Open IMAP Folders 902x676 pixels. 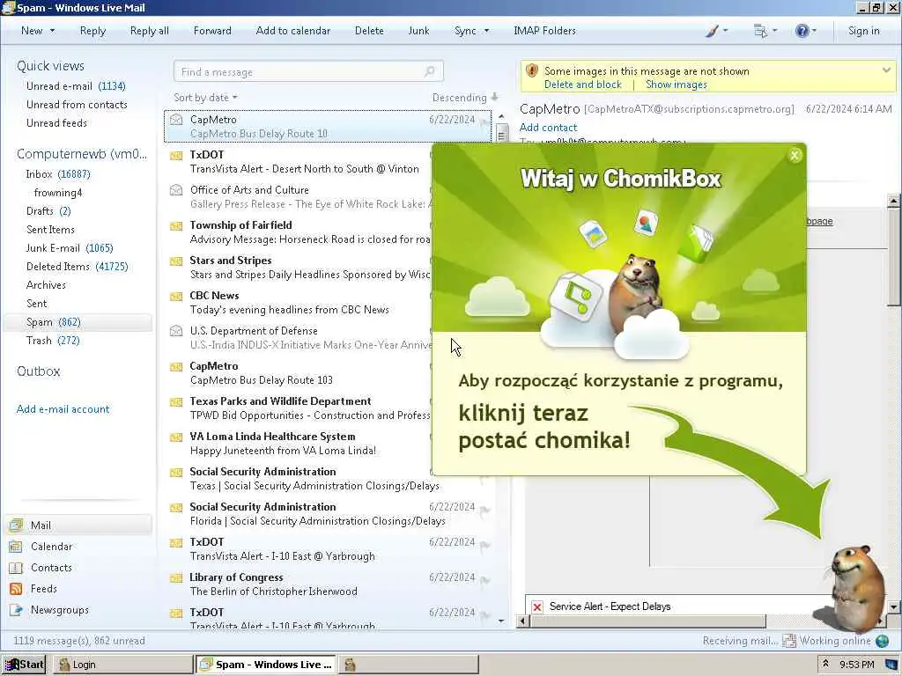[544, 31]
